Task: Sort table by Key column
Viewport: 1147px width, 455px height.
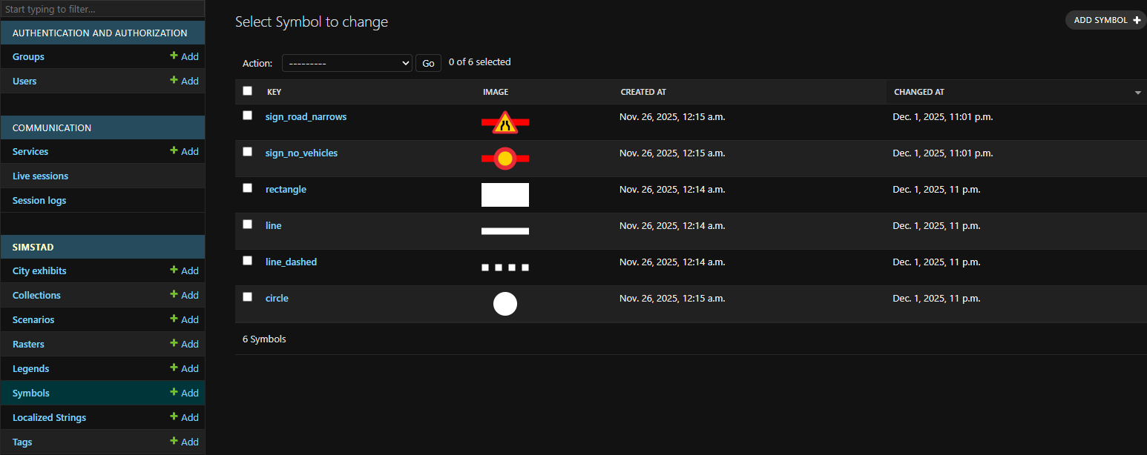Action: (275, 92)
